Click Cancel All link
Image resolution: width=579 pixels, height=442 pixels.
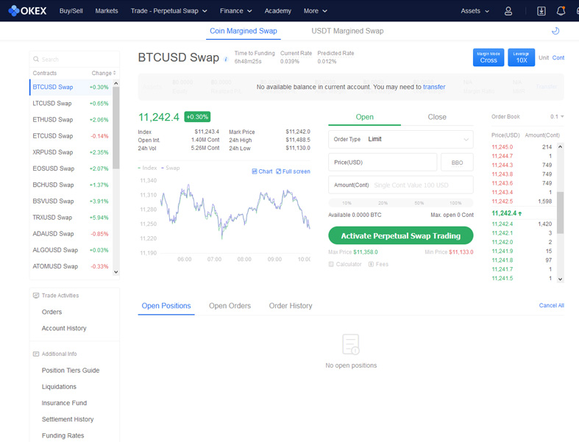[551, 305]
